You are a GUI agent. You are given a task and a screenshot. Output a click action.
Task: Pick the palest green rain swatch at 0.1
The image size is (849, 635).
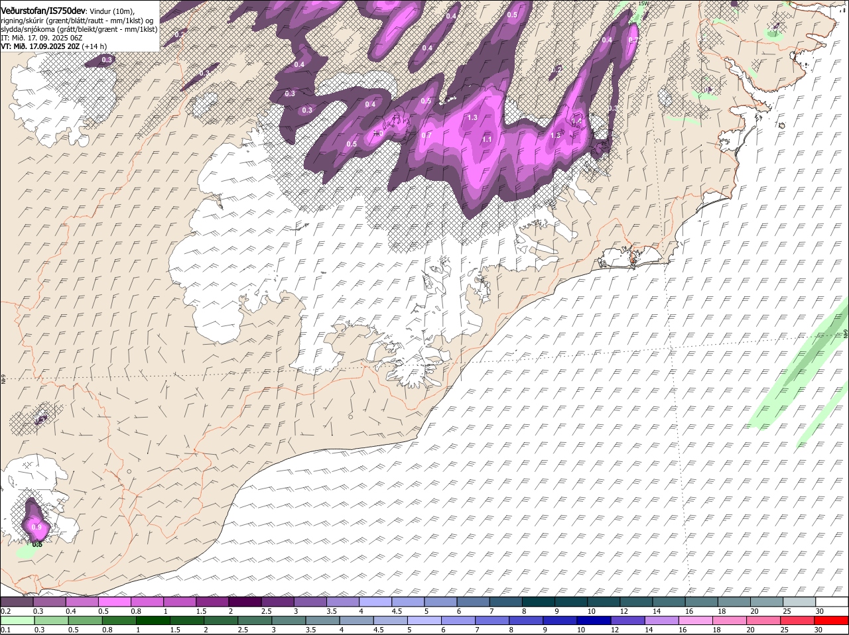pyautogui.click(x=17, y=620)
